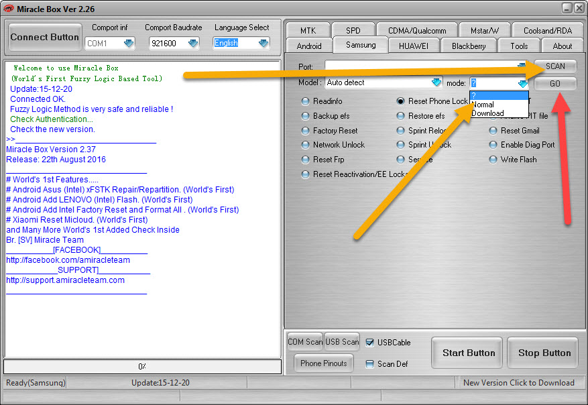Select the Factory Reset option
The image size is (588, 405).
pos(305,131)
